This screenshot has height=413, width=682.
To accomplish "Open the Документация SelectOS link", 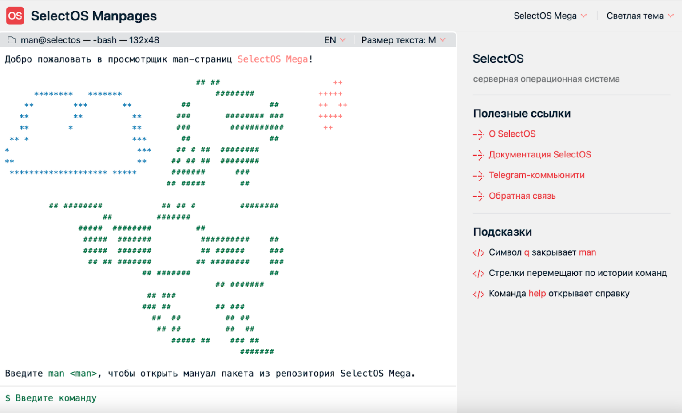I will pos(540,154).
